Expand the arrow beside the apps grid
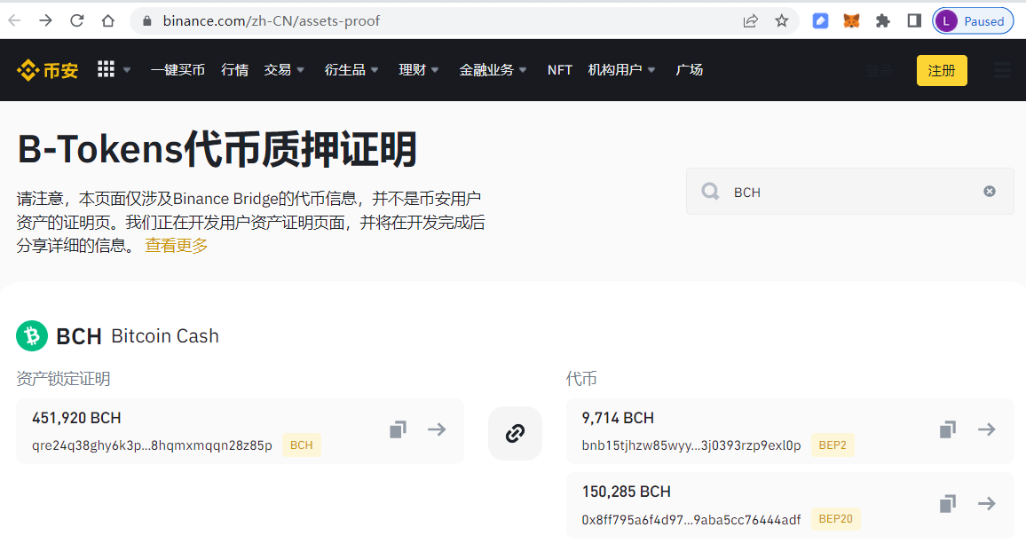The image size is (1026, 551). coord(127,70)
